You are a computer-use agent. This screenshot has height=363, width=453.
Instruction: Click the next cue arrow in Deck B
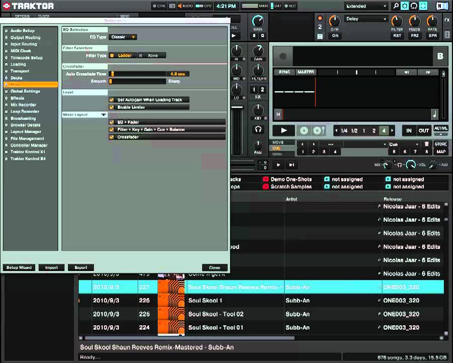(x=314, y=144)
